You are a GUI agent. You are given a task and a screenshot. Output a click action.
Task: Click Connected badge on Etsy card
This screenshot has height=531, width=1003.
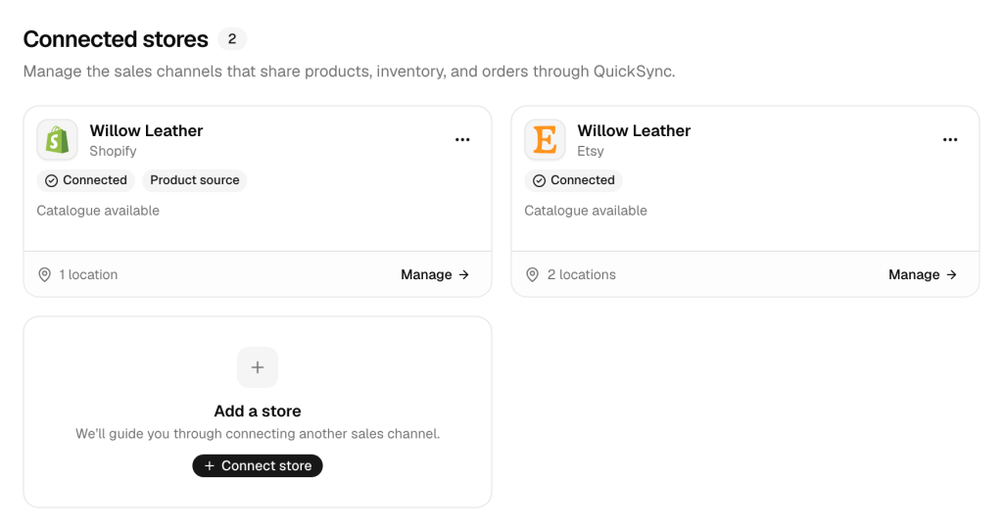pos(573,180)
